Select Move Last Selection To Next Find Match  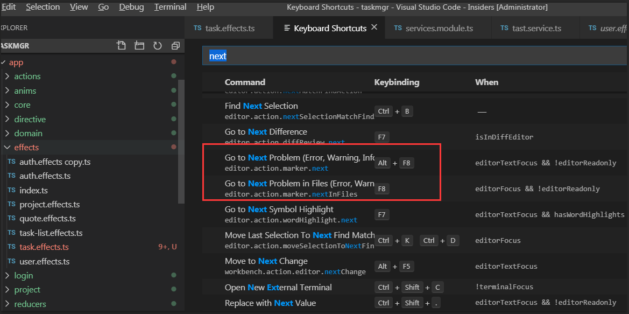click(x=415, y=240)
